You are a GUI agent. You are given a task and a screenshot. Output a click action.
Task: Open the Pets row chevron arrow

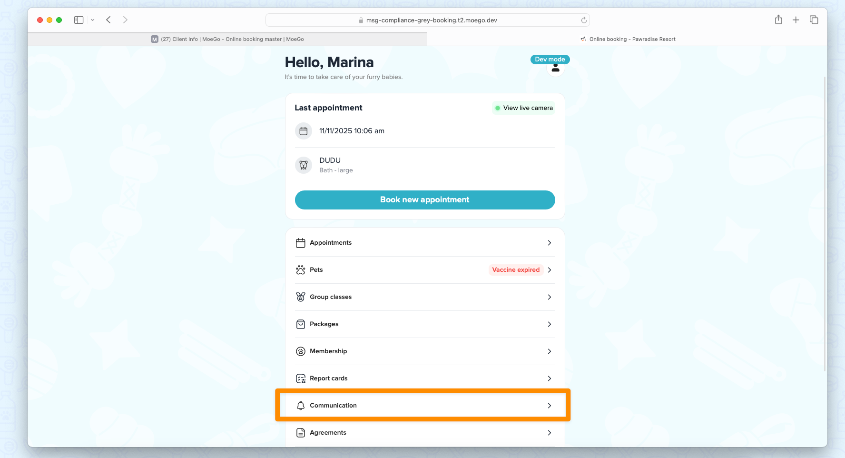click(550, 270)
